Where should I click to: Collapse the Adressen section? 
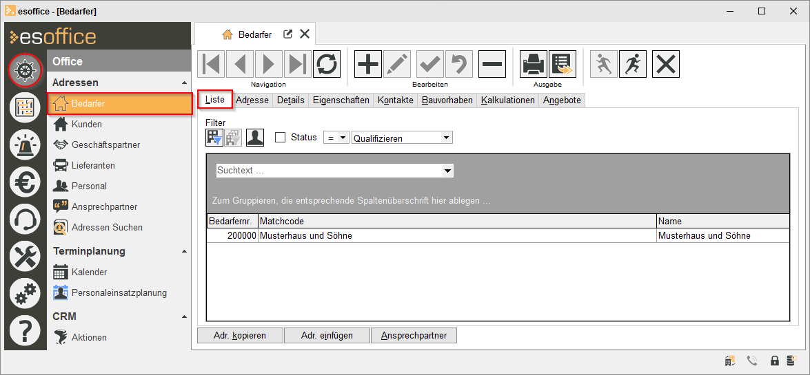[x=185, y=83]
